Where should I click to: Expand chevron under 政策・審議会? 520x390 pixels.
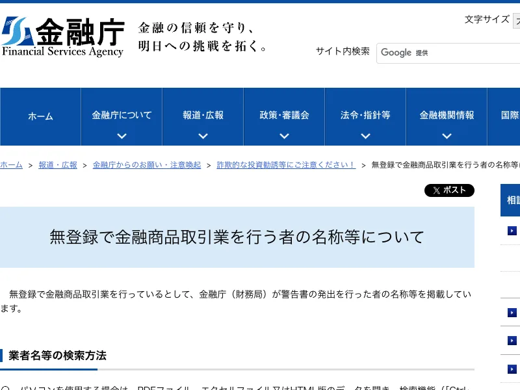[284, 136]
